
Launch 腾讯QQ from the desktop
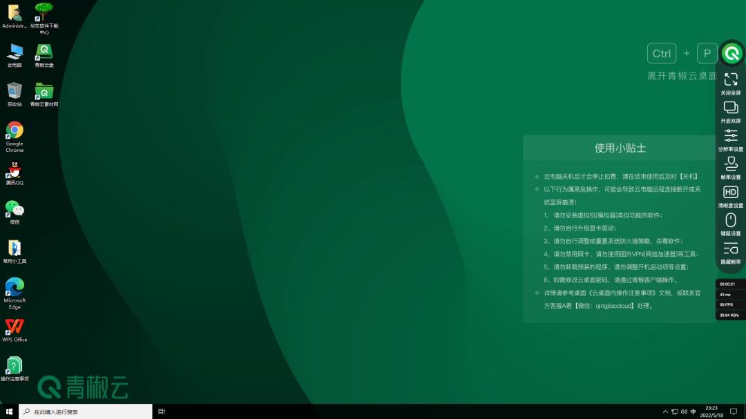click(15, 170)
